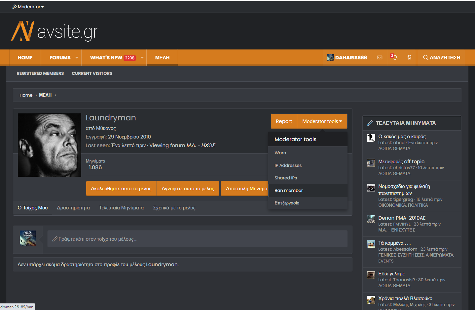The width and height of the screenshot is (475, 310).
Task: Click DAHARIS666 user avatar in navbar
Action: pos(331,57)
